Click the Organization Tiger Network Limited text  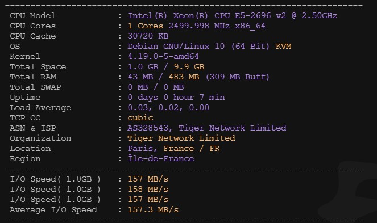(x=181, y=138)
